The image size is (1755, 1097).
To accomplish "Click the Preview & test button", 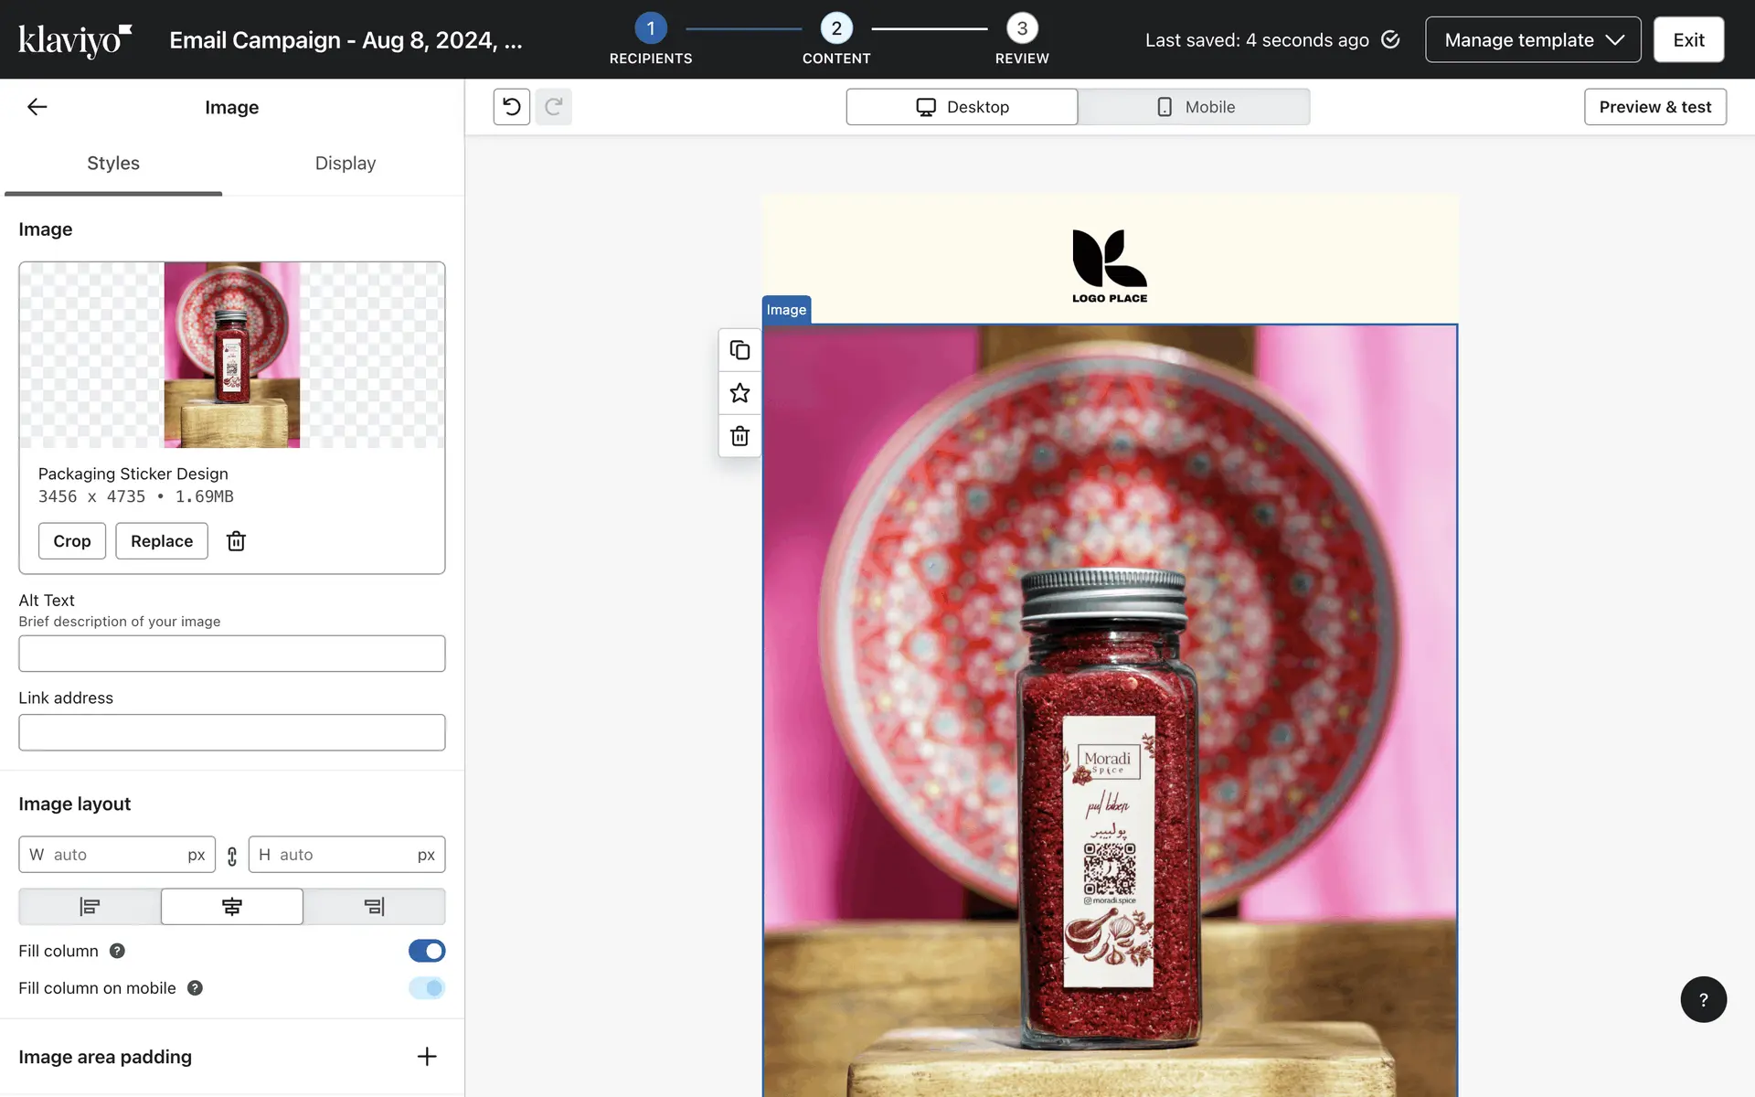I will 1654,107.
